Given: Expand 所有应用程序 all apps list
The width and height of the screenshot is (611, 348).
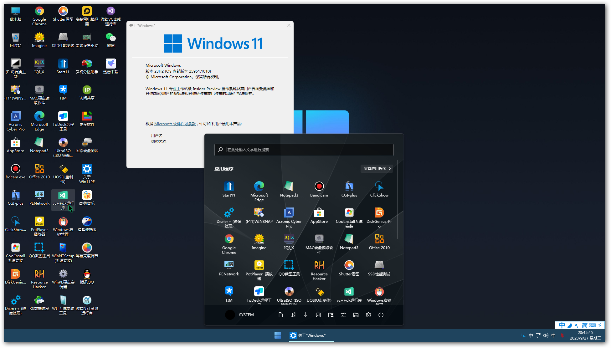Looking at the screenshot, I should pos(377,168).
